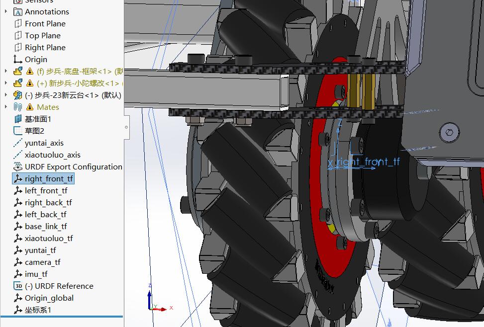Click the 基准面1 plane icon

coord(18,119)
